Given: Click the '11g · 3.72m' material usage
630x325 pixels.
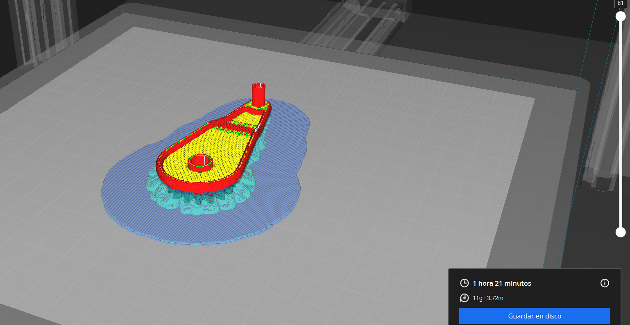Looking at the screenshot, I should pyautogui.click(x=488, y=298).
